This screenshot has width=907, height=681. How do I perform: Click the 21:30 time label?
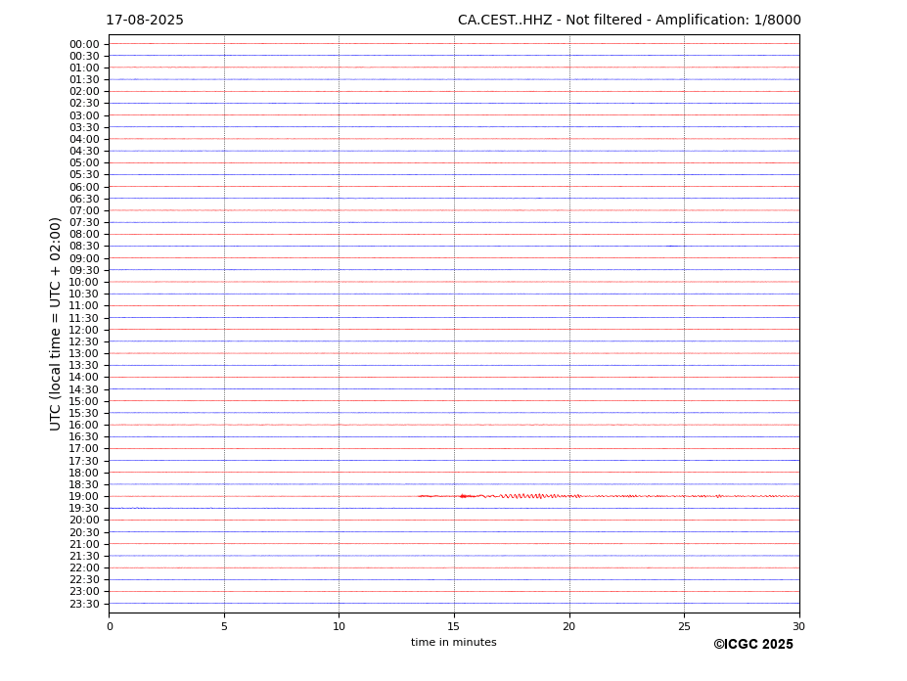tap(84, 556)
